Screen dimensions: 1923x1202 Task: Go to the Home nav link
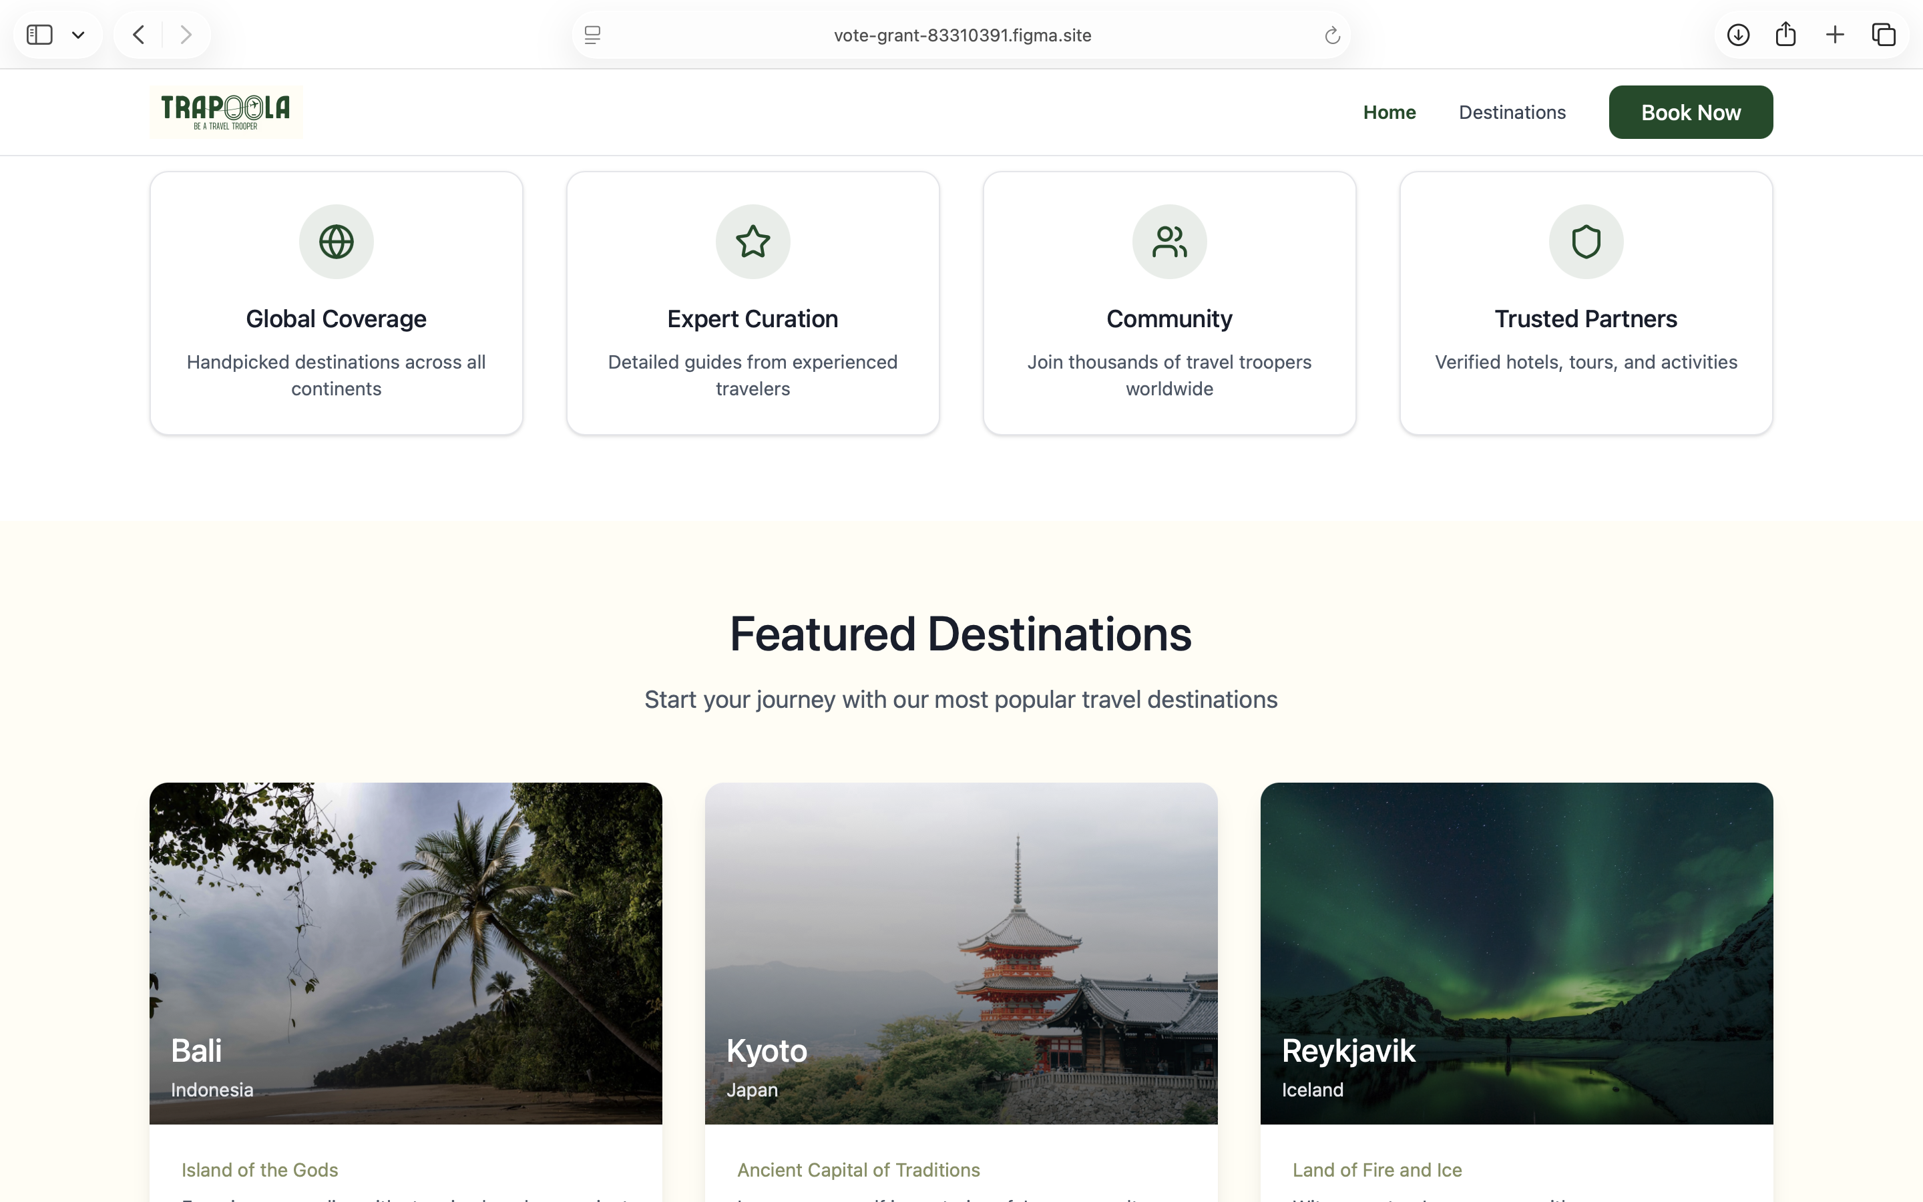click(1389, 112)
